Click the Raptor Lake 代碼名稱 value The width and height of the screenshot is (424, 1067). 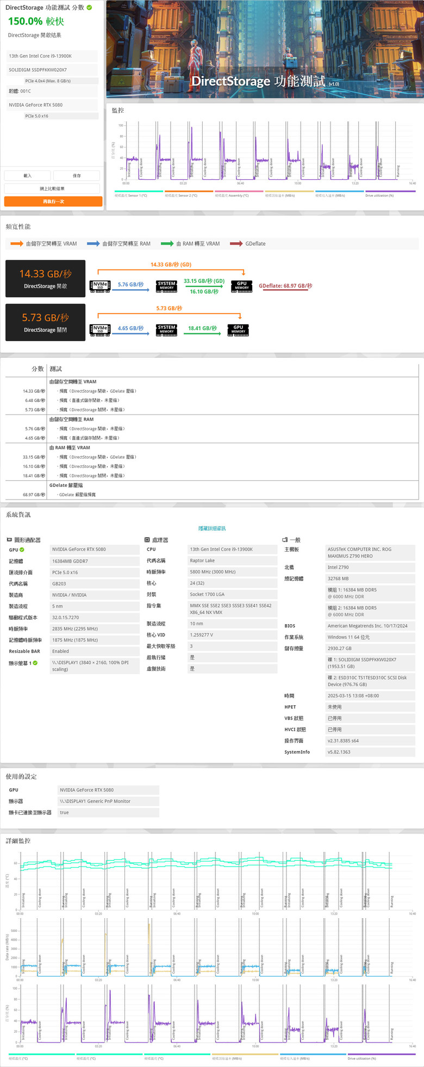click(232, 560)
